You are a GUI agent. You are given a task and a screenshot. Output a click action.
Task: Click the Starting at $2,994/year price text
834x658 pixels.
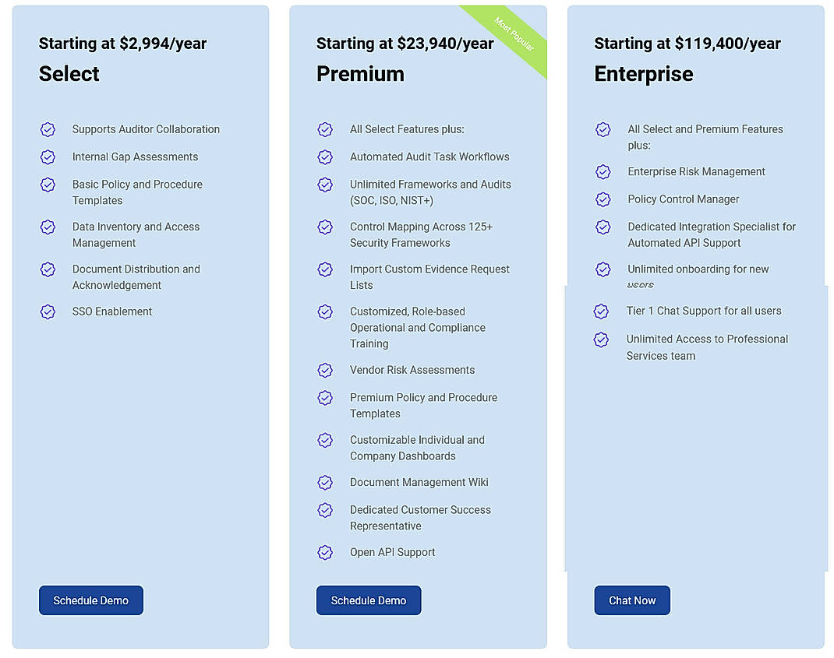(x=122, y=44)
